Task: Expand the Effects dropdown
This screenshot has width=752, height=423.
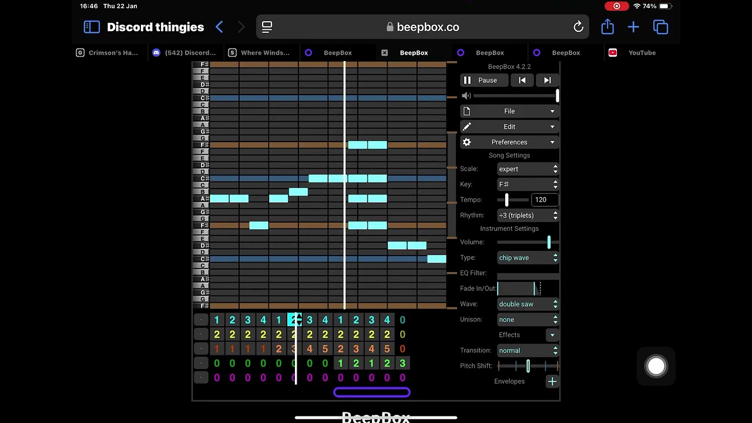Action: (x=552, y=335)
